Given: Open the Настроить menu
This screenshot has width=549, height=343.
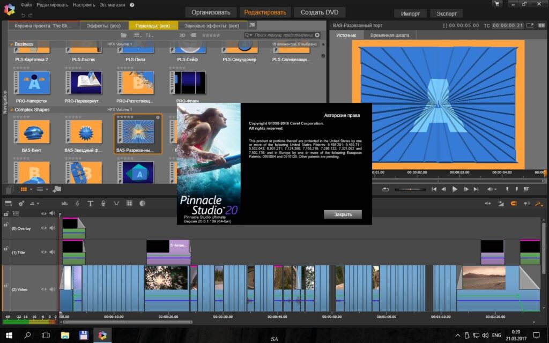Looking at the screenshot, I should tap(84, 5).
